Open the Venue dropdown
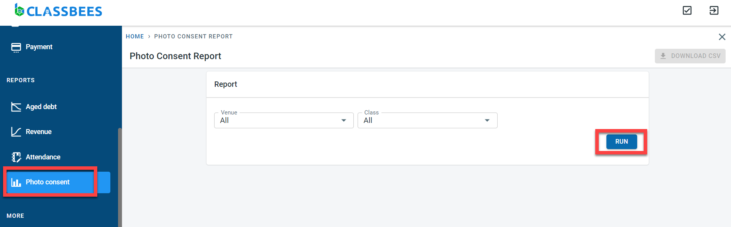Viewport: 731px width, 227px height. [x=283, y=121]
